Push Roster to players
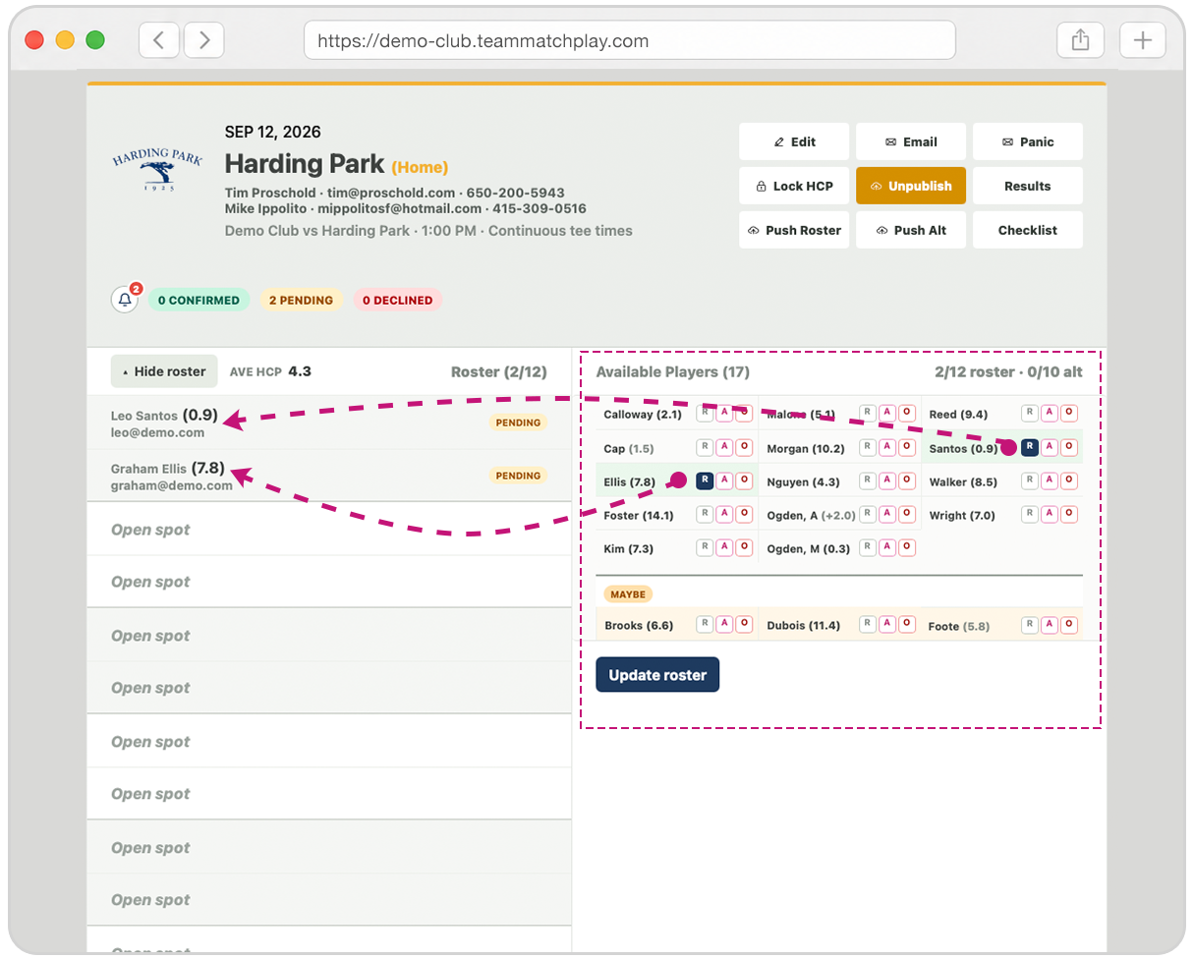1193x959 pixels. click(794, 230)
